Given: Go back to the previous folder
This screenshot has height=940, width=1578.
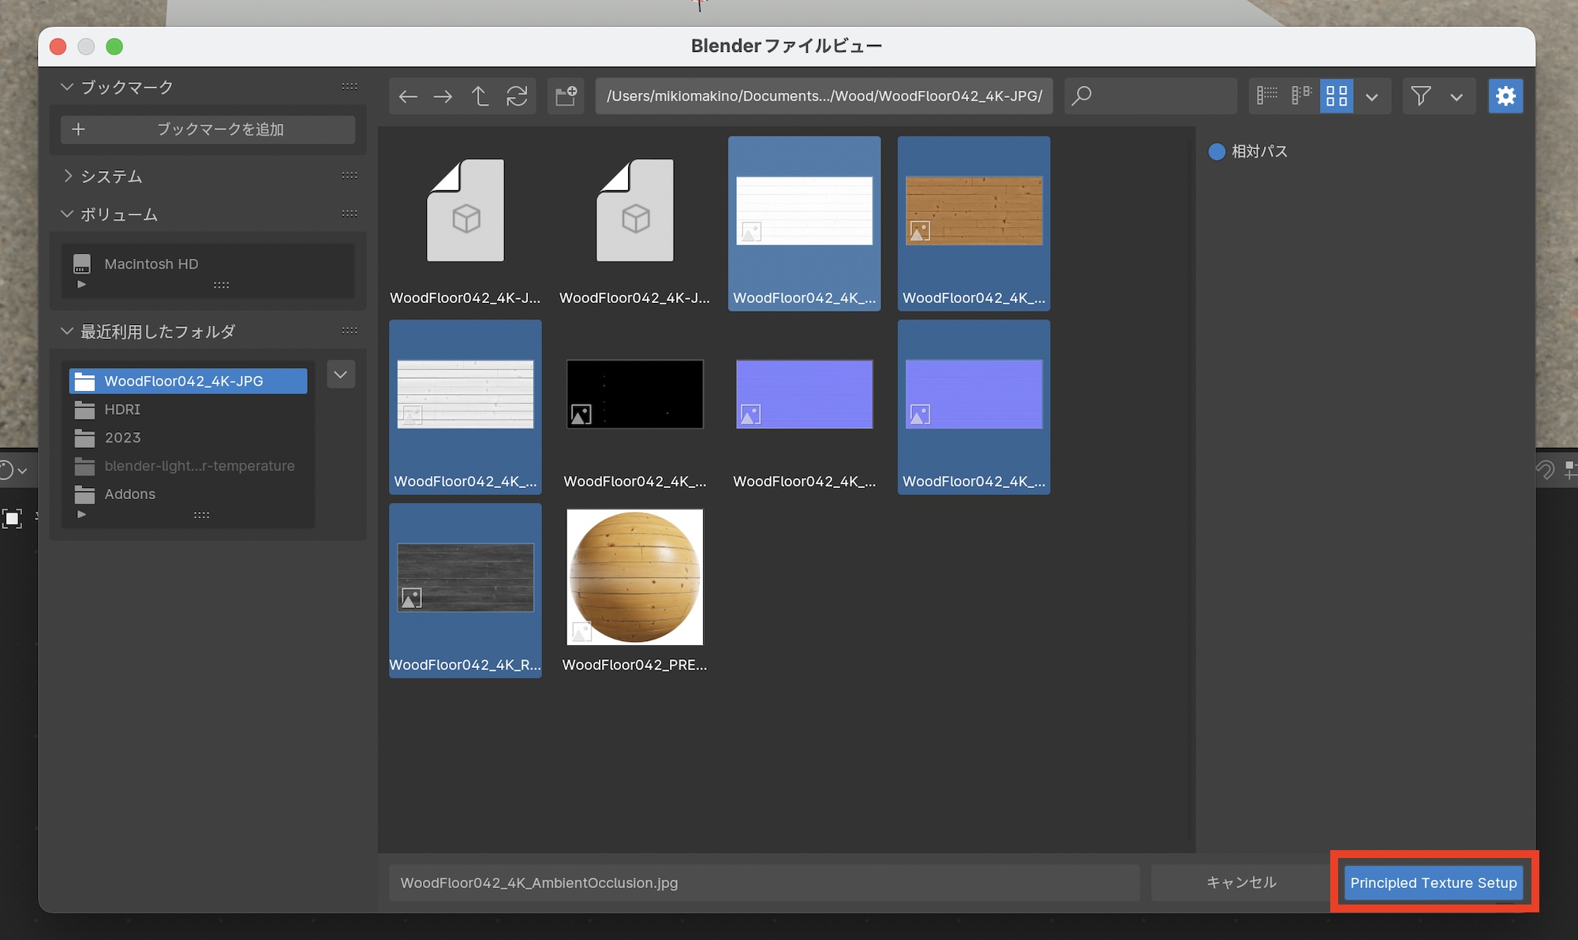Looking at the screenshot, I should pyautogui.click(x=408, y=96).
